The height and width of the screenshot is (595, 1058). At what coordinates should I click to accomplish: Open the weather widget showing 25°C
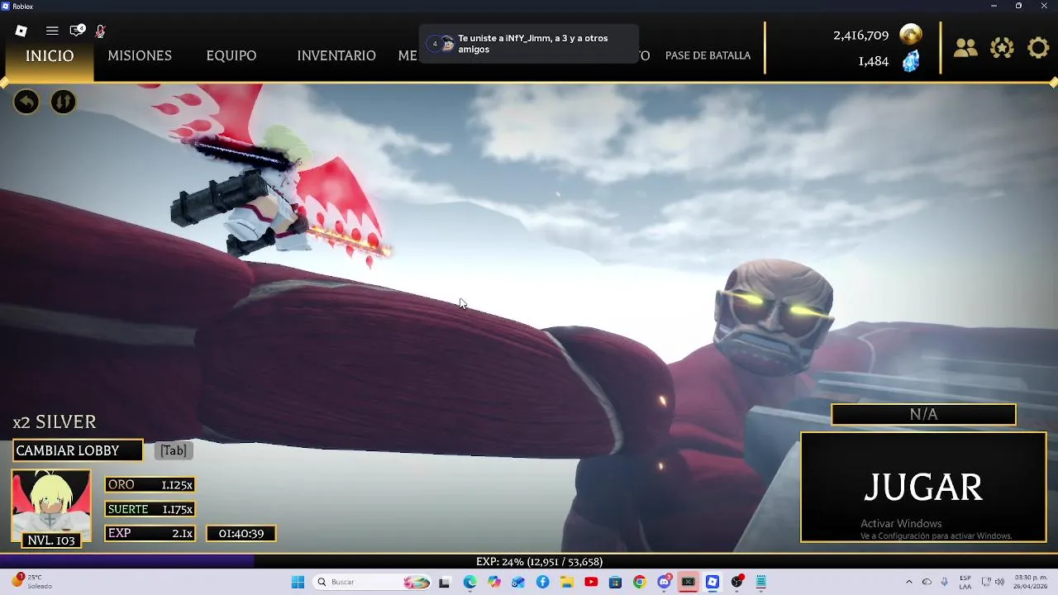(x=33, y=582)
